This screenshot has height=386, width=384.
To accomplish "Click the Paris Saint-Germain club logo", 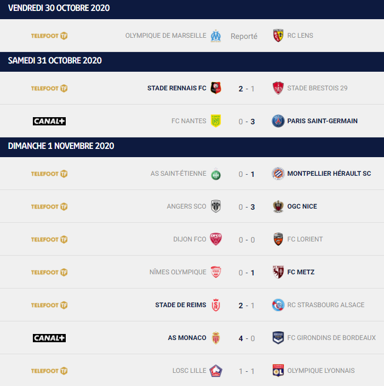I will click(x=278, y=121).
